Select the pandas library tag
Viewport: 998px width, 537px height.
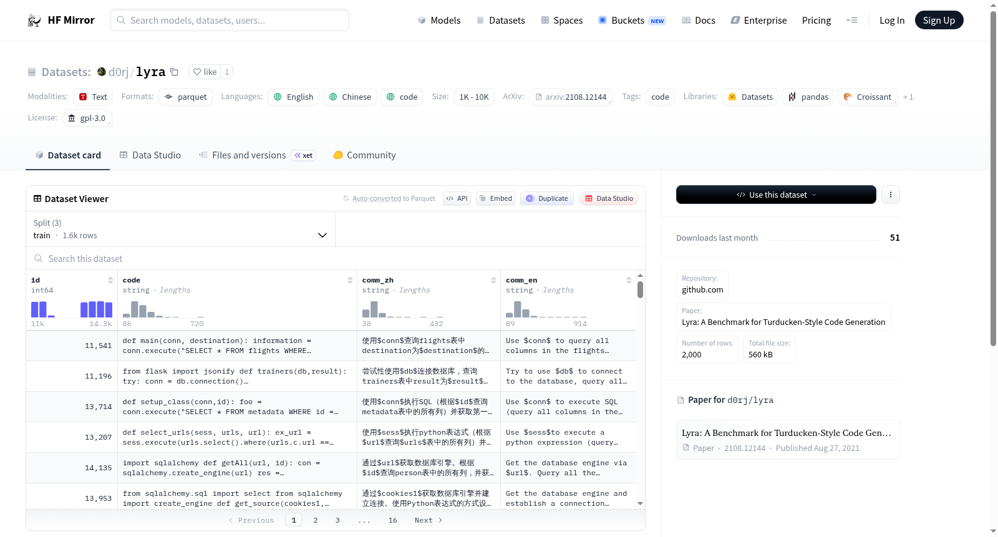click(808, 97)
